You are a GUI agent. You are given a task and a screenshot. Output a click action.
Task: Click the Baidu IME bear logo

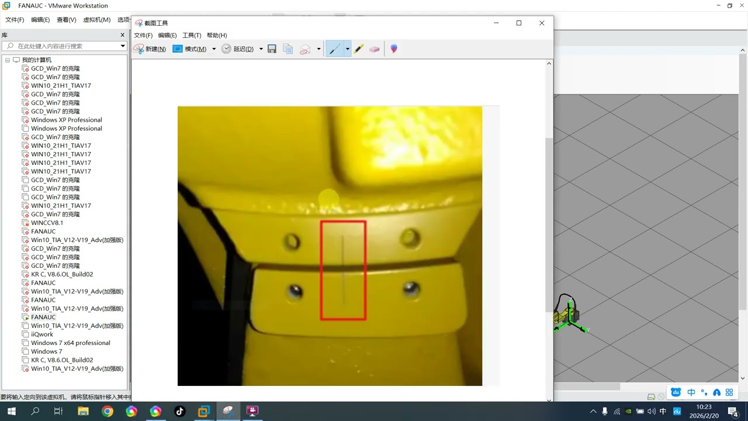[676, 392]
